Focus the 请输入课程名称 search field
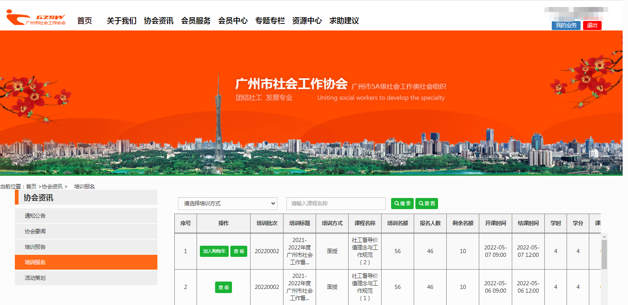 [336, 203]
